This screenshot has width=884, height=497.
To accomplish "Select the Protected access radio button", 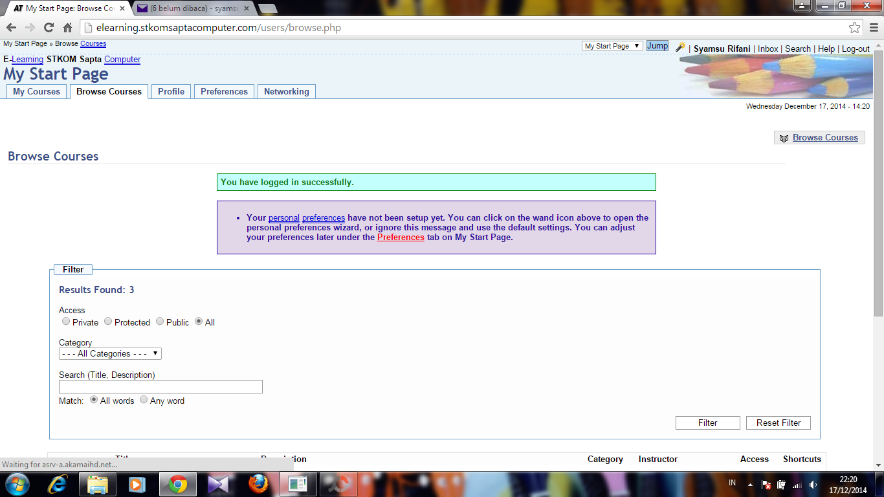I will pos(108,321).
